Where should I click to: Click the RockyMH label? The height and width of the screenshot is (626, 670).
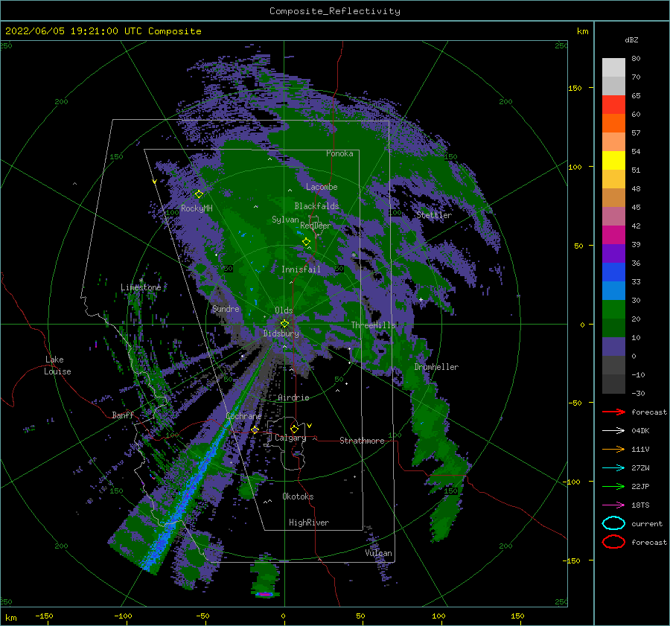click(x=197, y=208)
